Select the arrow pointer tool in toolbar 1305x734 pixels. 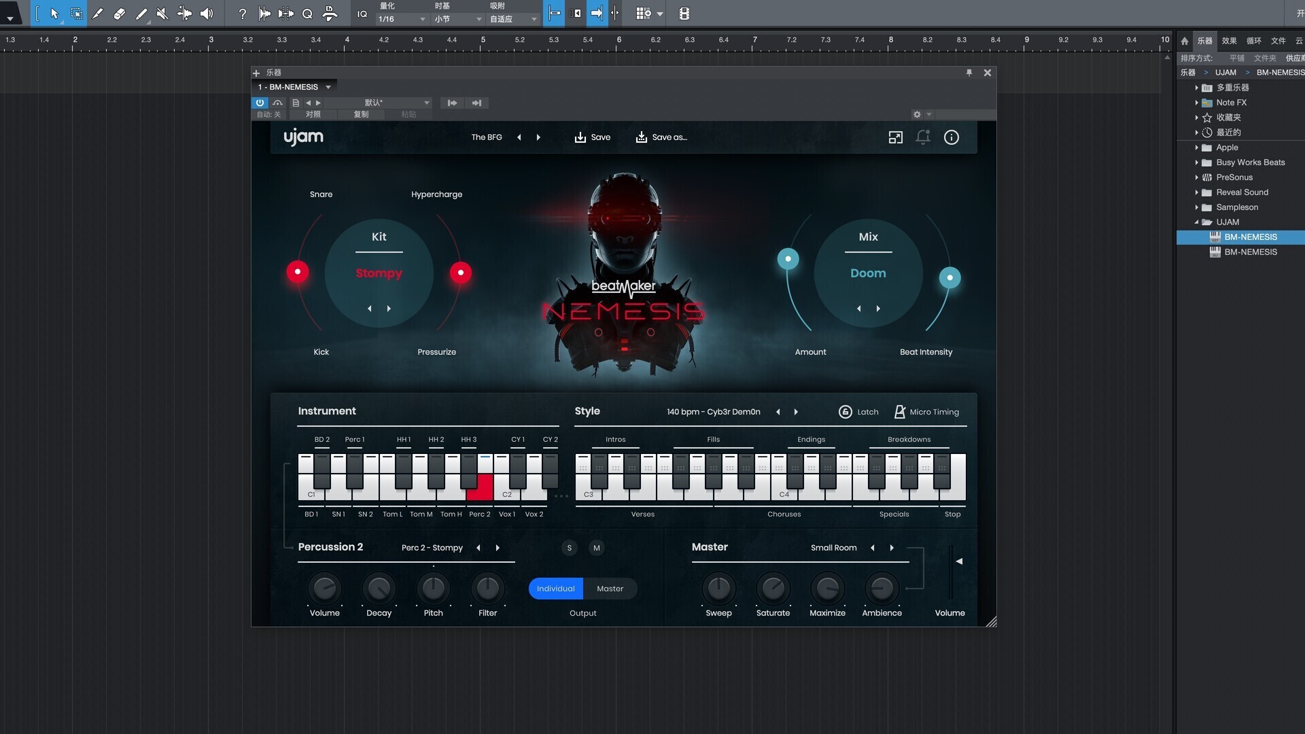[54, 13]
